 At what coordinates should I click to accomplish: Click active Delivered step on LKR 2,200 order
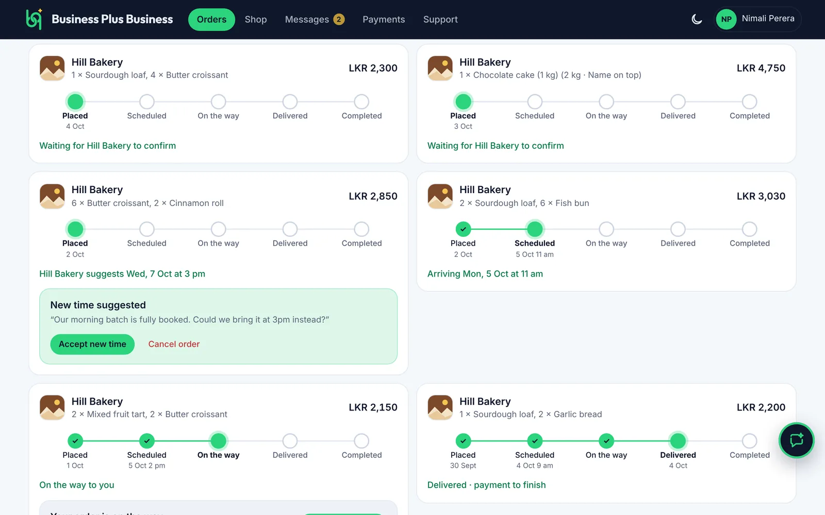678,441
